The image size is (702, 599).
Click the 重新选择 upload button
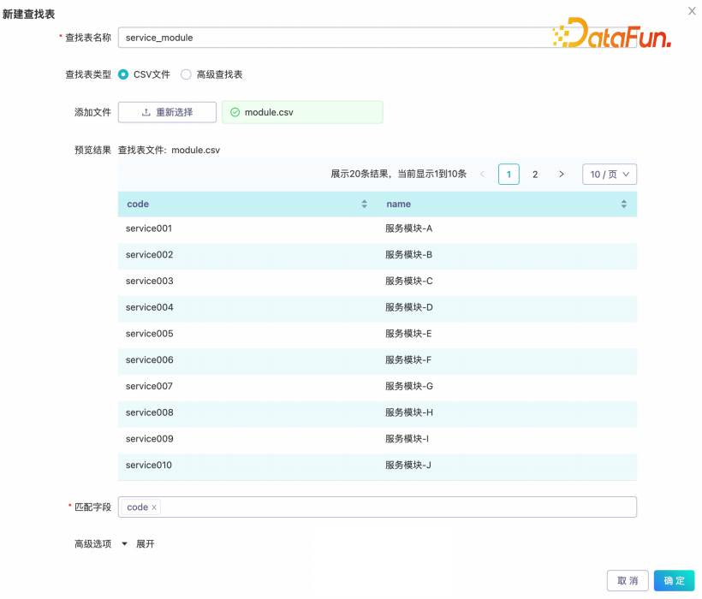click(x=167, y=112)
